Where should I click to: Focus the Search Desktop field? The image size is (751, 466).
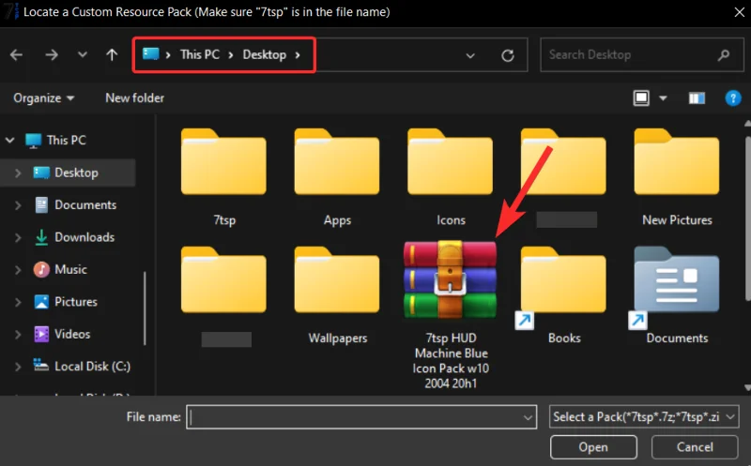pyautogui.click(x=642, y=55)
